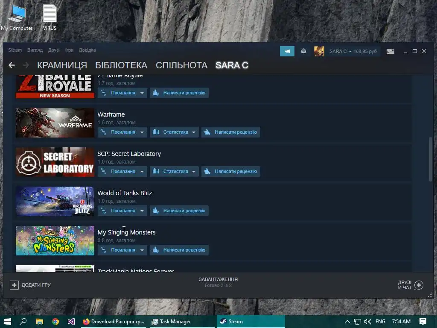Image resolution: width=437 pixels, height=328 pixels.
Task: Click the ENG language indicator
Action: tap(380, 322)
